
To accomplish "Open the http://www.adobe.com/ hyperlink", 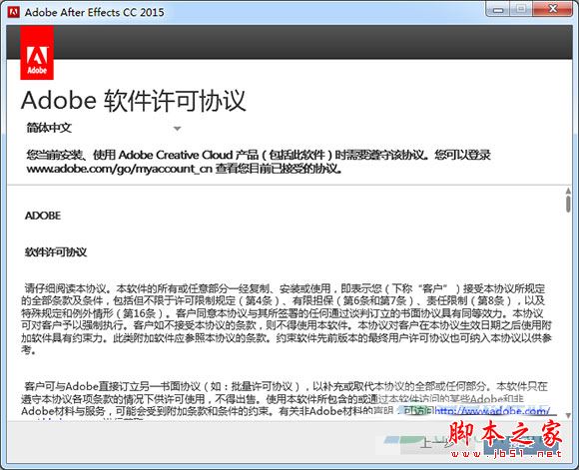I will coord(492,411).
